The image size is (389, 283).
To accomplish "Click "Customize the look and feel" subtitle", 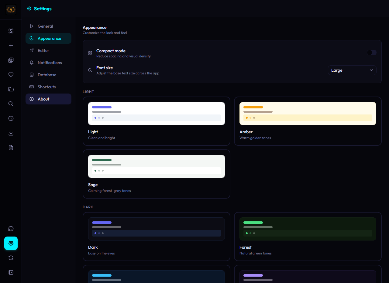I will (x=105, y=33).
